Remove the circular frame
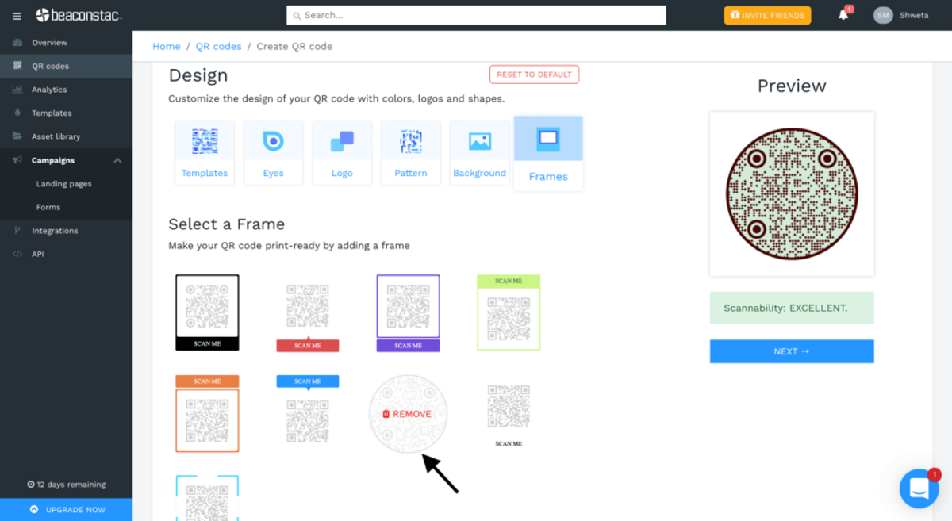The height and width of the screenshot is (521, 952). click(408, 414)
